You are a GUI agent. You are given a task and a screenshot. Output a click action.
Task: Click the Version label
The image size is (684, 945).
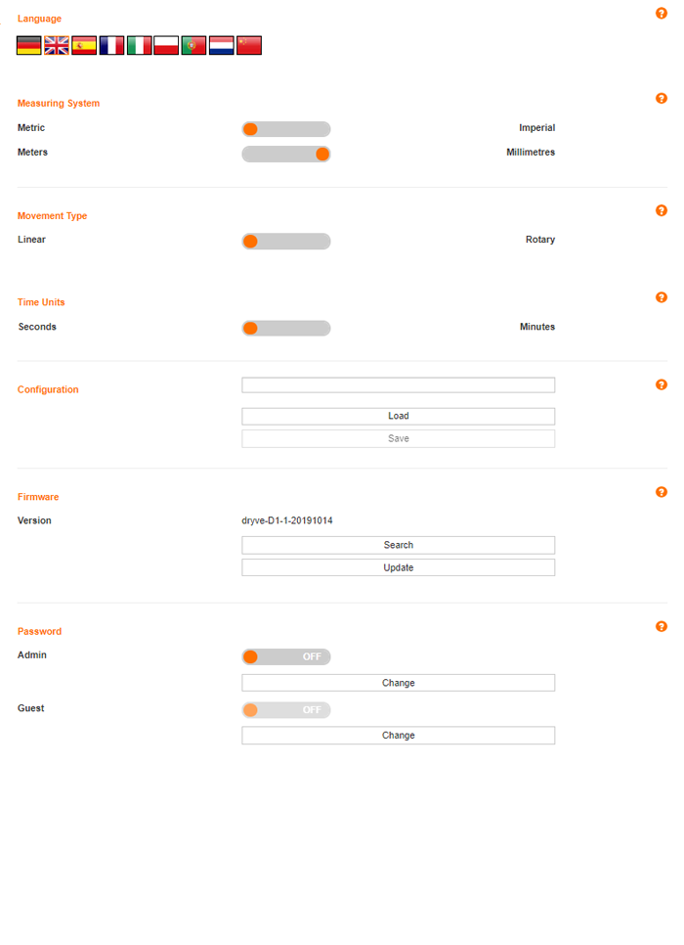pyautogui.click(x=34, y=520)
